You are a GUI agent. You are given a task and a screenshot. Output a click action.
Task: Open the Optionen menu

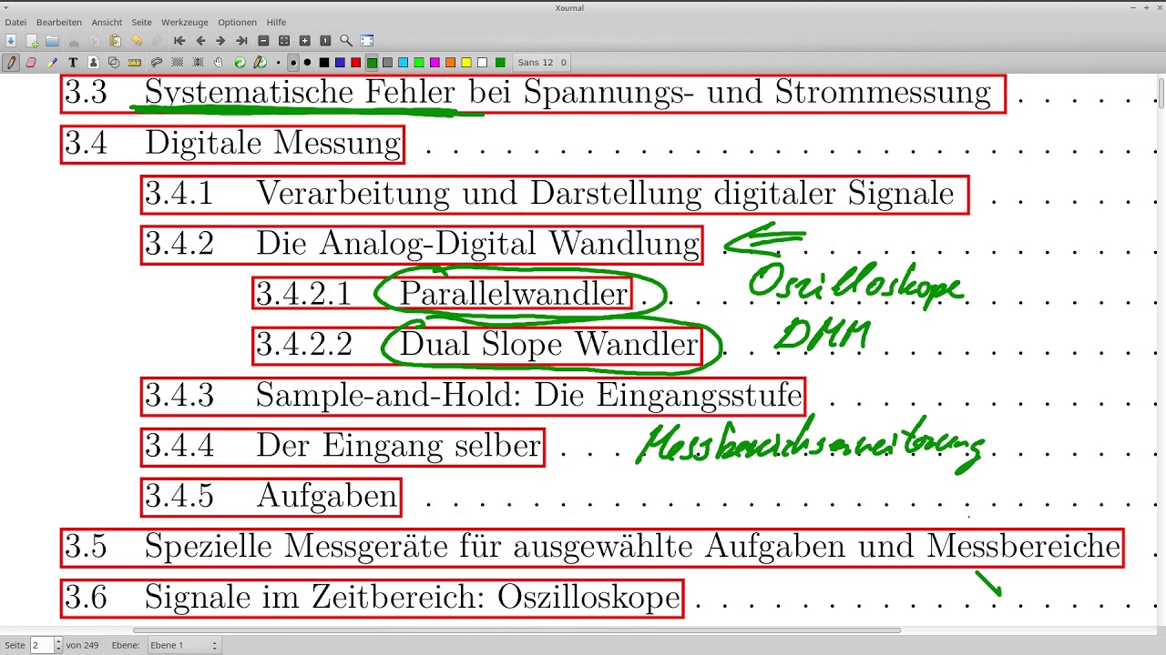(x=237, y=22)
